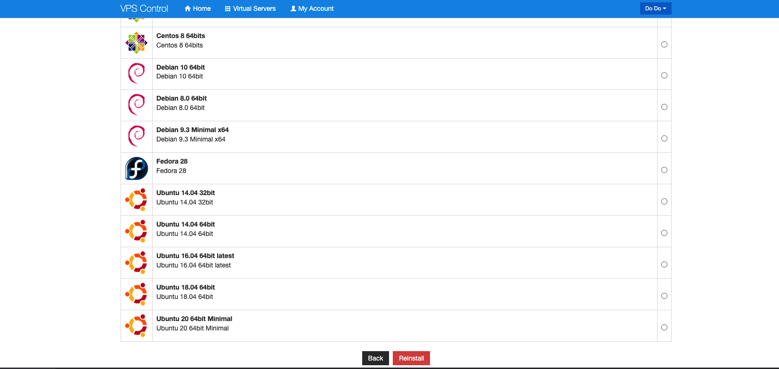The width and height of the screenshot is (779, 369).
Task: Click the Ubuntu 16.04 64bit latest description line
Action: click(194, 265)
